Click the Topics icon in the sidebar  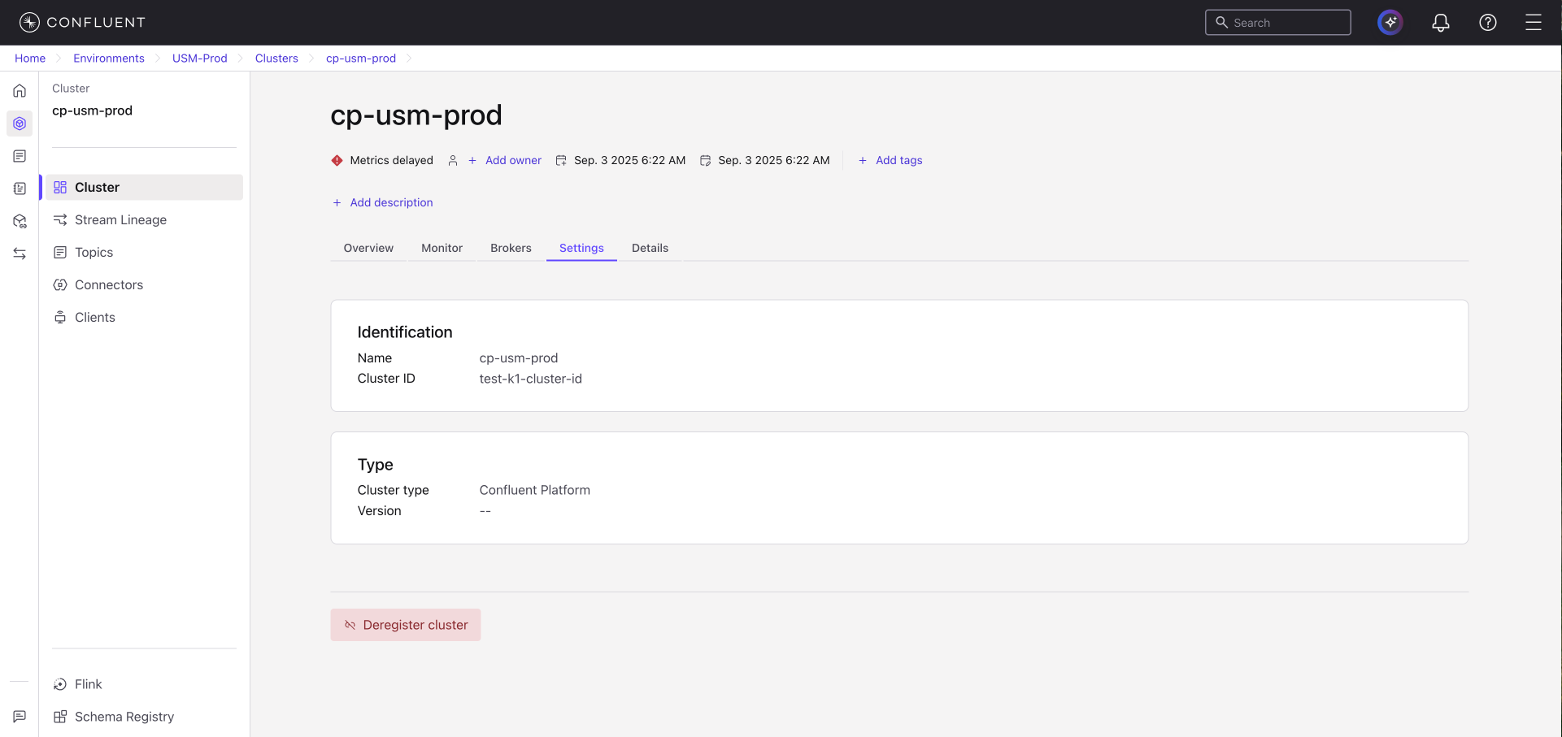tap(60, 253)
